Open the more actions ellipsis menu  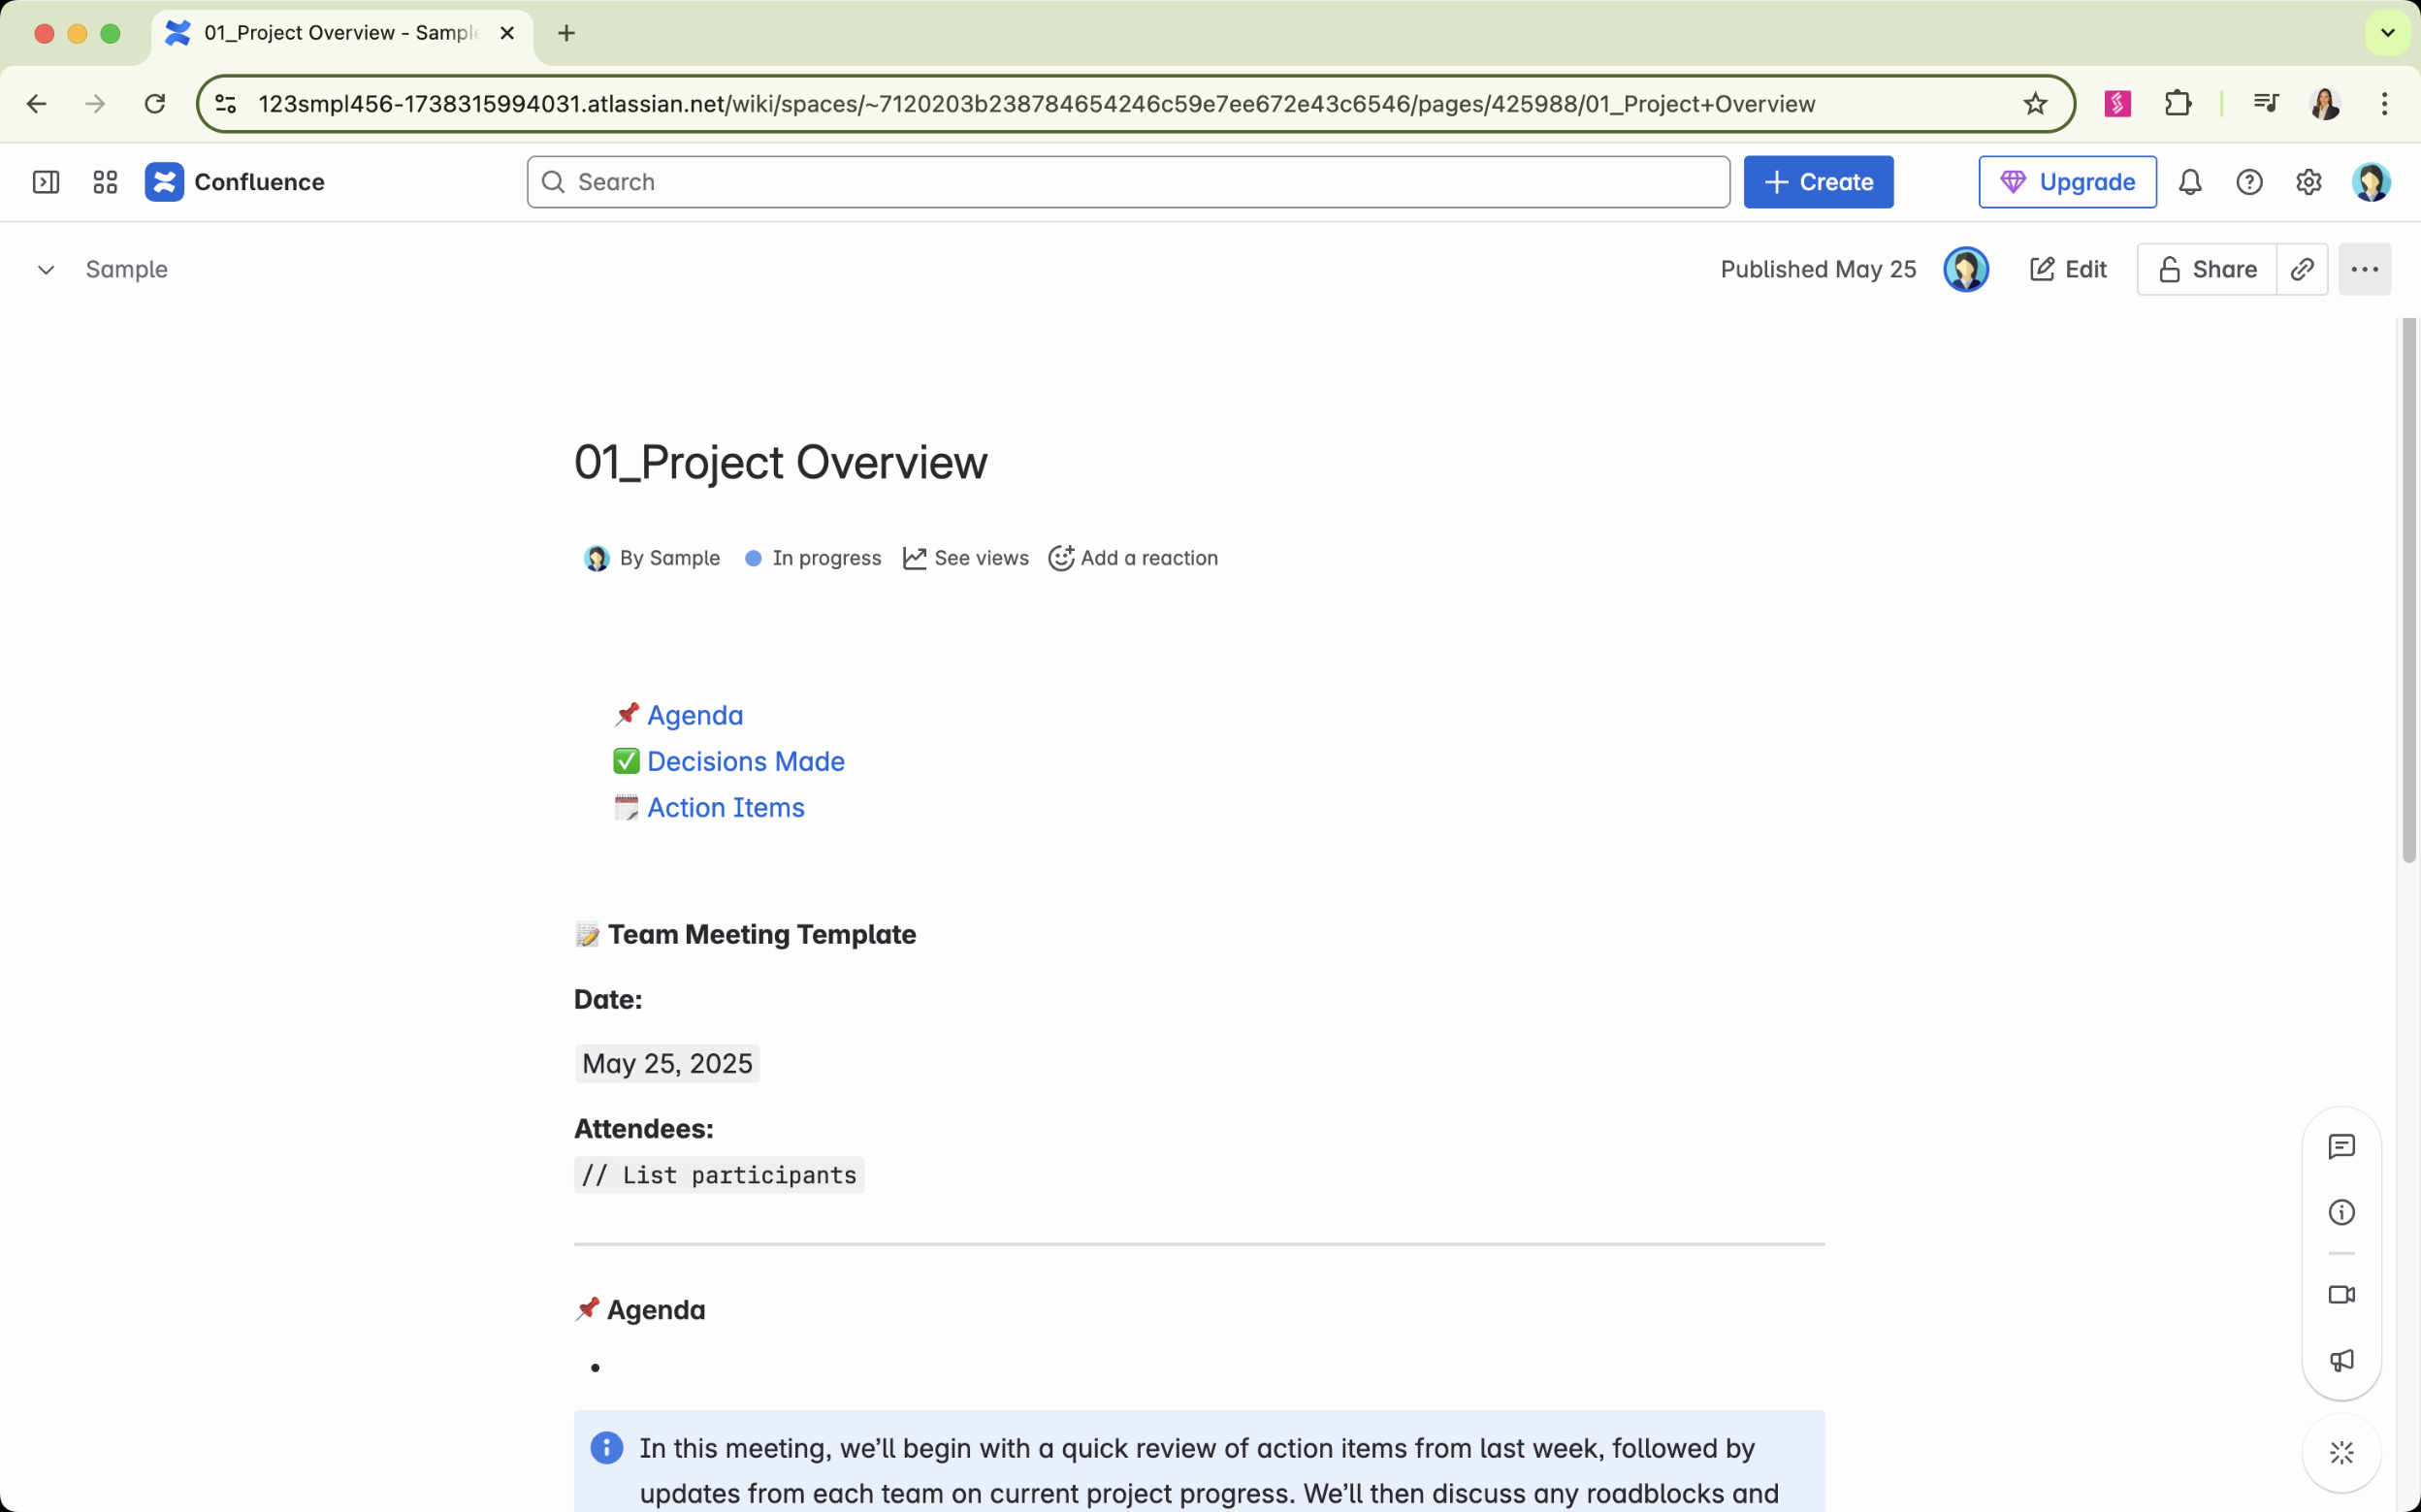pyautogui.click(x=2364, y=269)
